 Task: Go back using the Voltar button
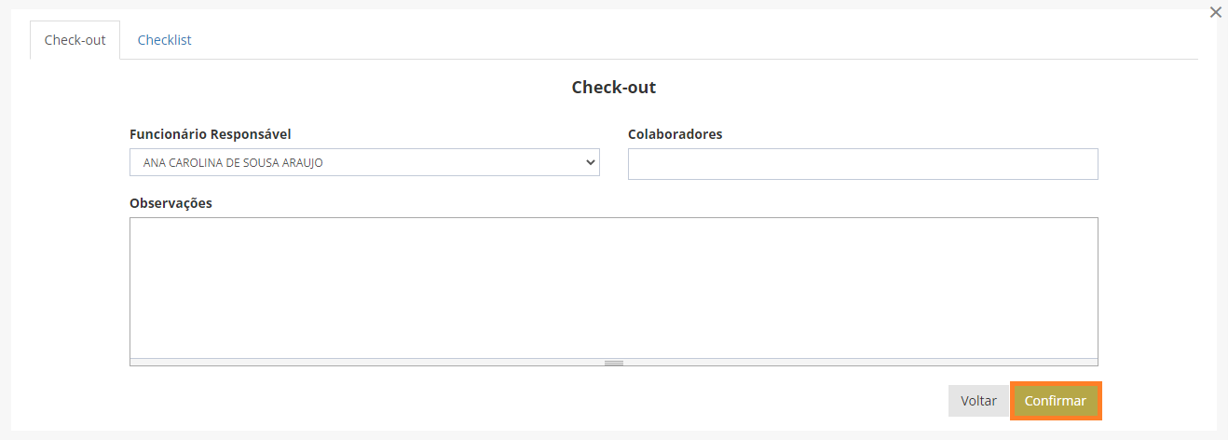click(978, 401)
